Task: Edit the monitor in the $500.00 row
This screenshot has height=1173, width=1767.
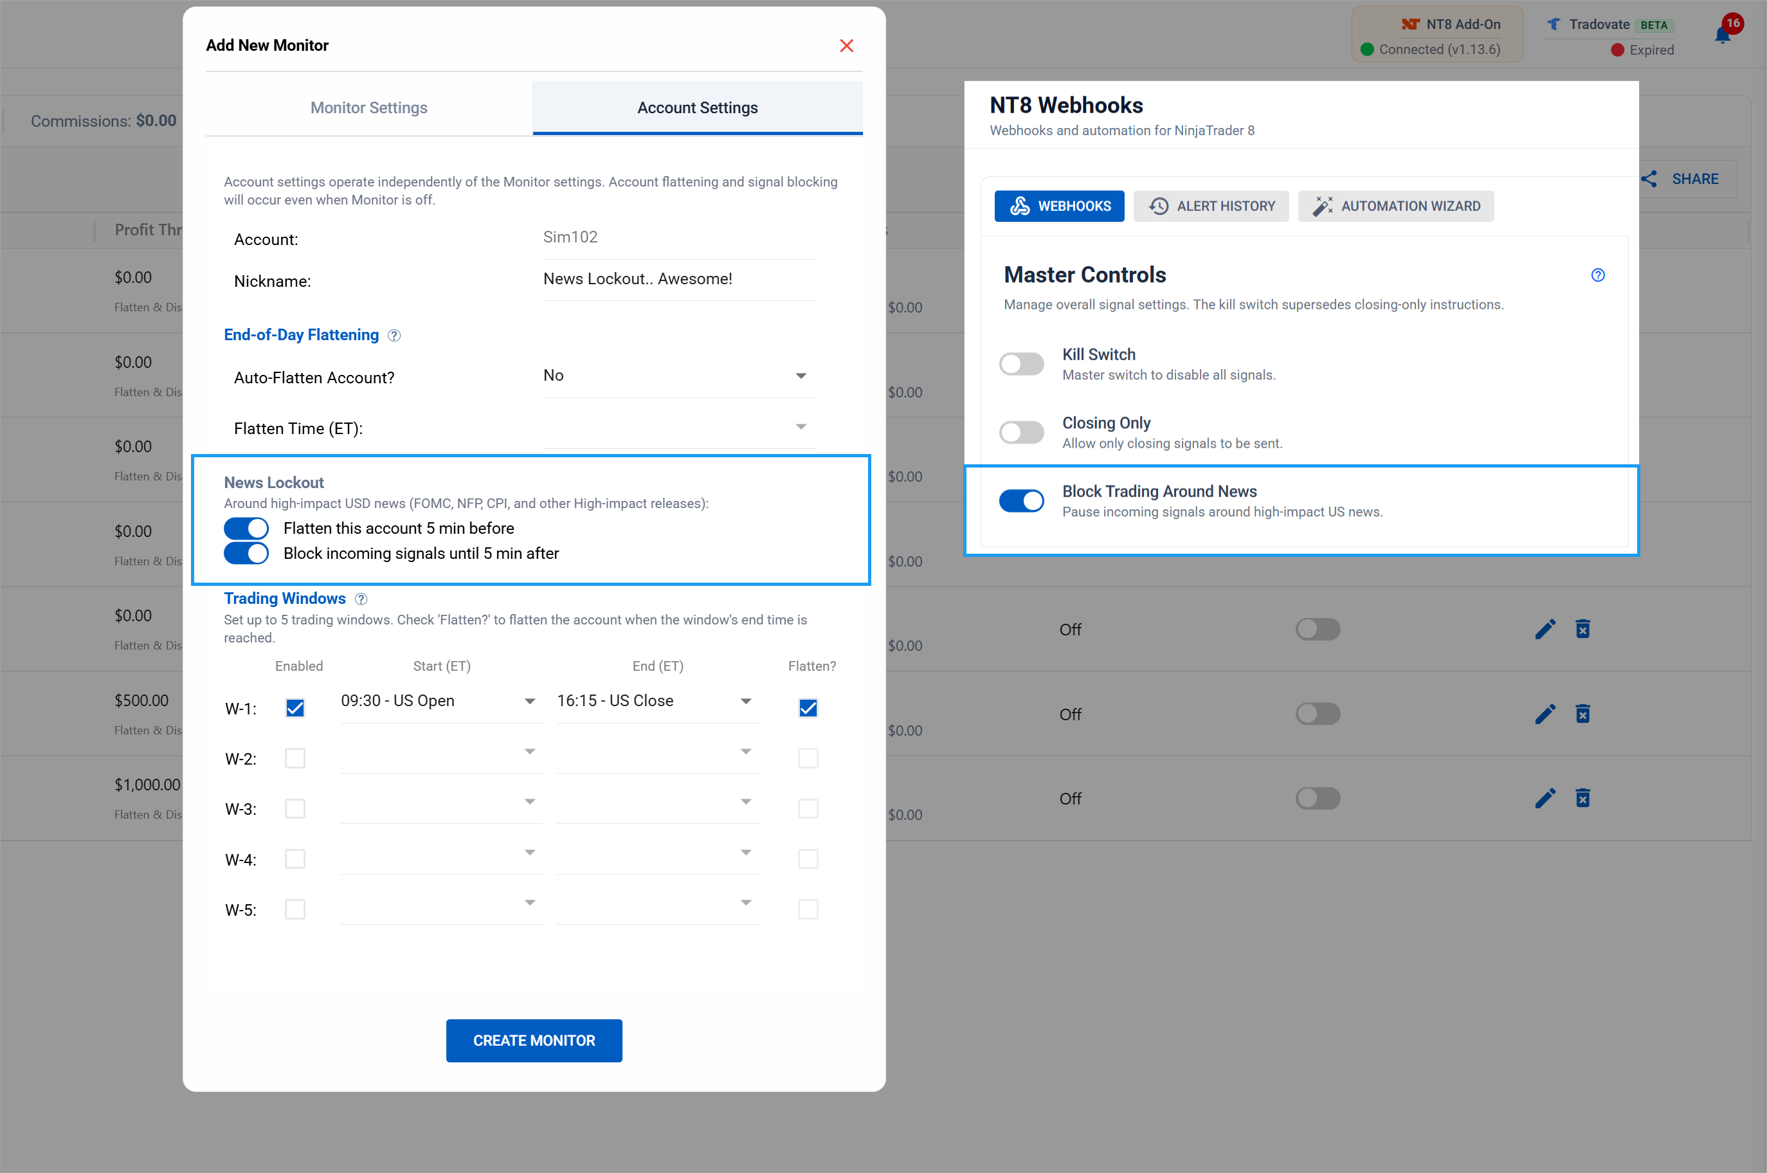Action: (x=1545, y=714)
